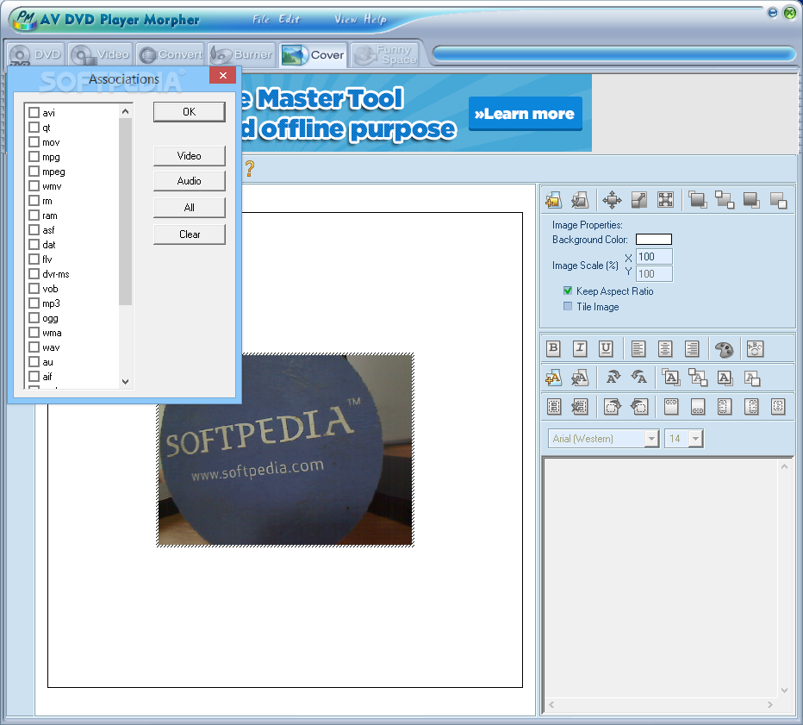Toggle Underline text formatting
803x725 pixels.
tap(606, 349)
